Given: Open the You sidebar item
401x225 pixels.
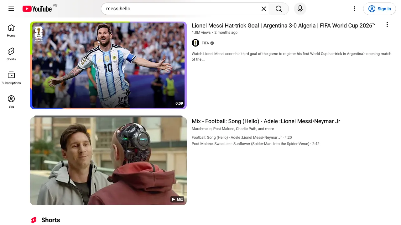Looking at the screenshot, I should click(11, 102).
